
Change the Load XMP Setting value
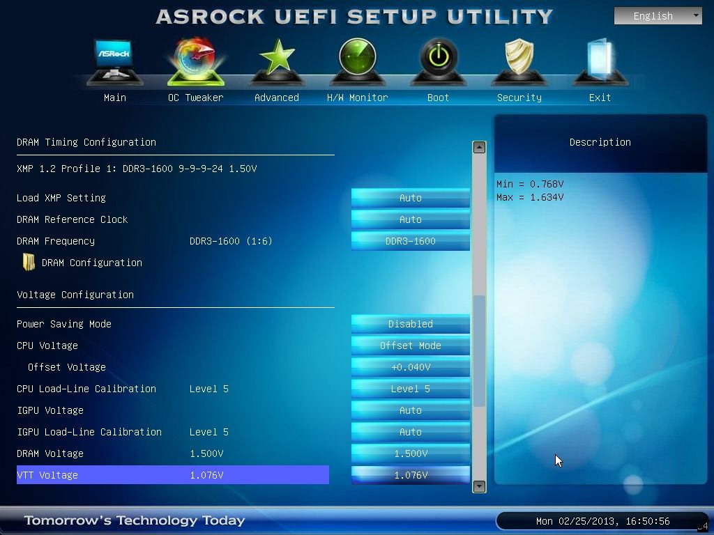410,198
